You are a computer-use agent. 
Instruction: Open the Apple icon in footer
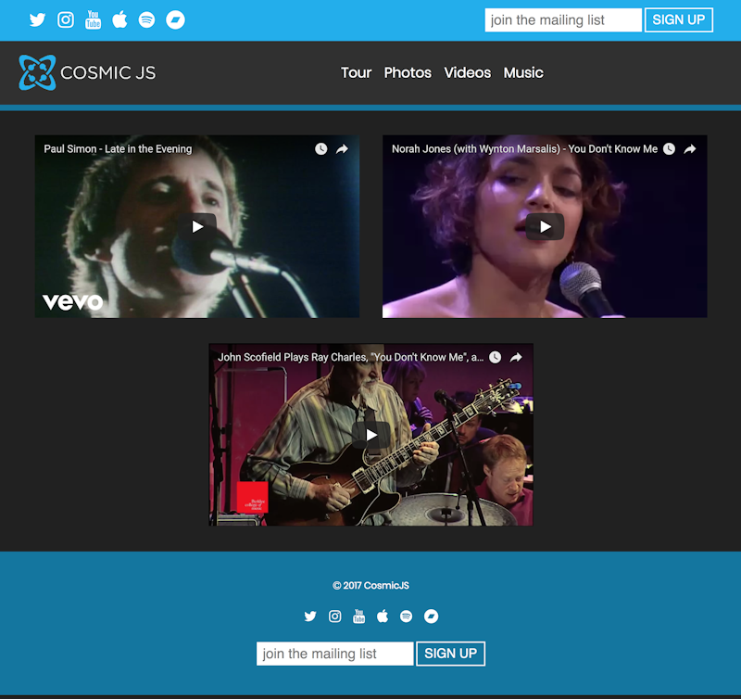coord(383,616)
